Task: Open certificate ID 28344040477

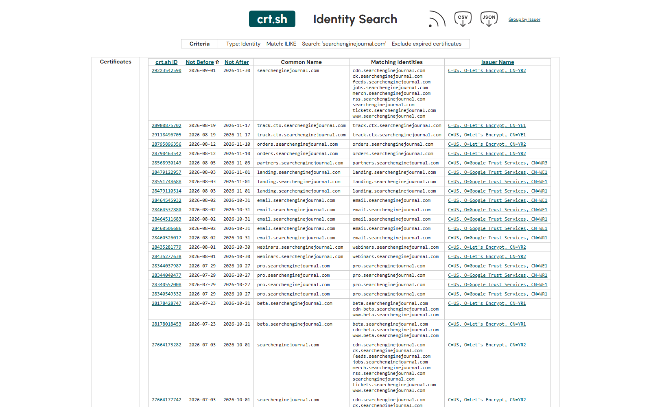Action: (x=166, y=276)
